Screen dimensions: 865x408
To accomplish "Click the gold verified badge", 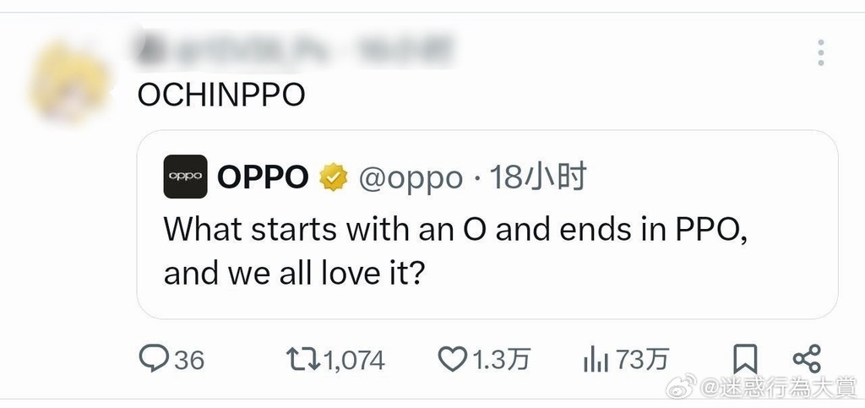I will [334, 177].
